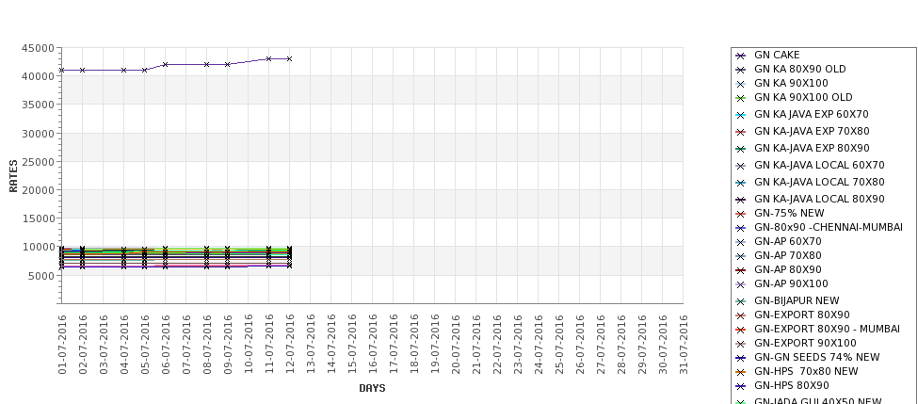
Task: Click the GN KA-JAVA EXP 70X80 legend label
Action: coord(812,131)
